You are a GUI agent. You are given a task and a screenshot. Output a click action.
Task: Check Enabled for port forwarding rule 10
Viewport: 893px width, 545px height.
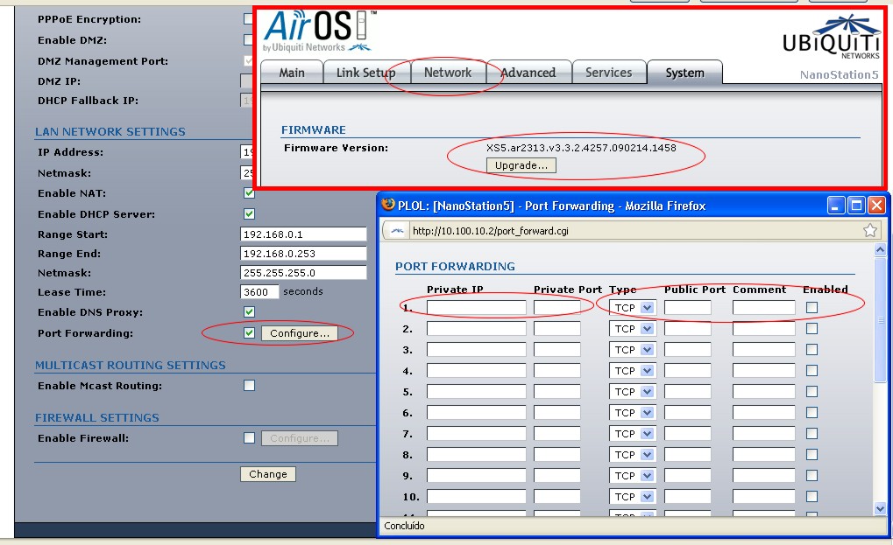[812, 497]
